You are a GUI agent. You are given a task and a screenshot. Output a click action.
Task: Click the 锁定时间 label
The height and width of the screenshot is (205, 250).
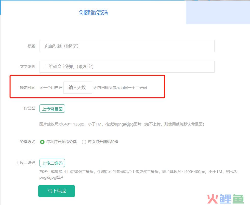(28, 88)
